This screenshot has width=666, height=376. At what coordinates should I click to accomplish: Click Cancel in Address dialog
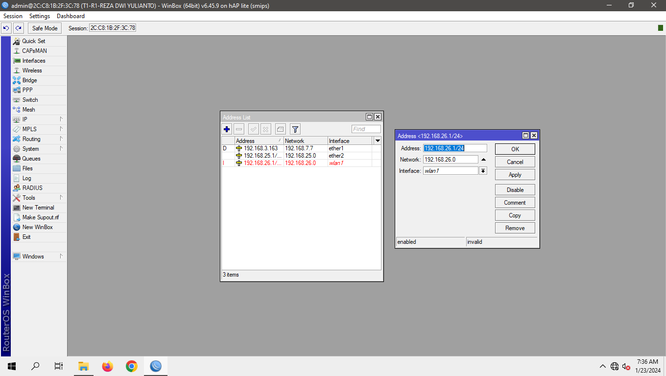pos(515,162)
